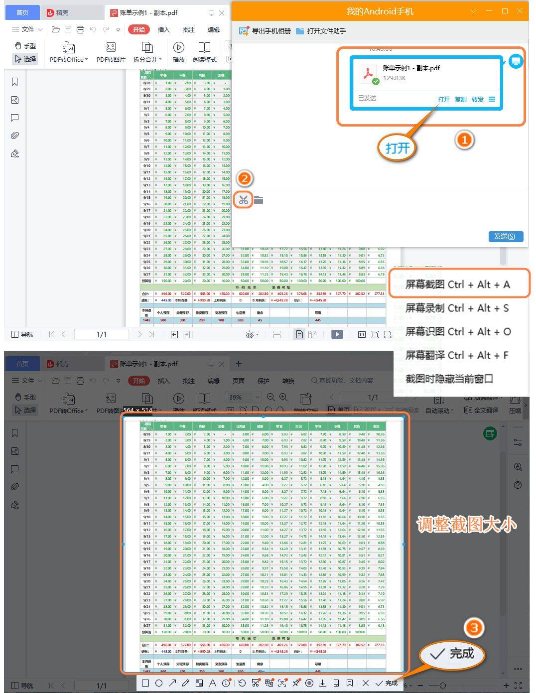Switch to single page view in top status bar
The height and width of the screenshot is (693, 536).
point(299,334)
